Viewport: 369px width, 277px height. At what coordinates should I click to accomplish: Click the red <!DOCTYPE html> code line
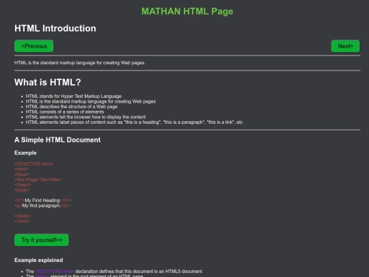tap(34, 164)
